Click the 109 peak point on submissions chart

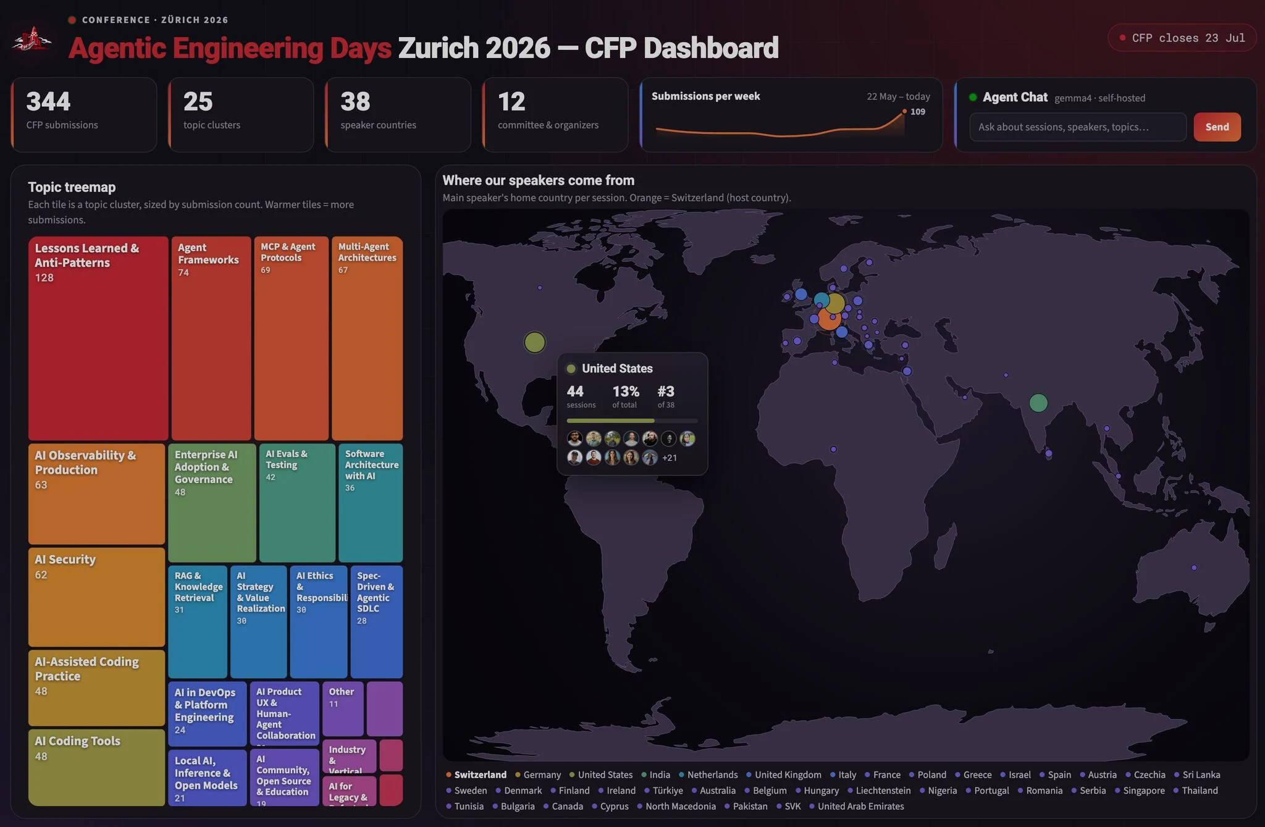(904, 111)
